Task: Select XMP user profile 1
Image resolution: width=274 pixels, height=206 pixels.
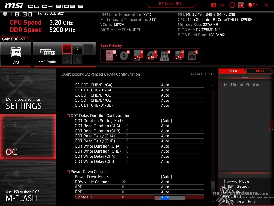Action: tap(67, 60)
